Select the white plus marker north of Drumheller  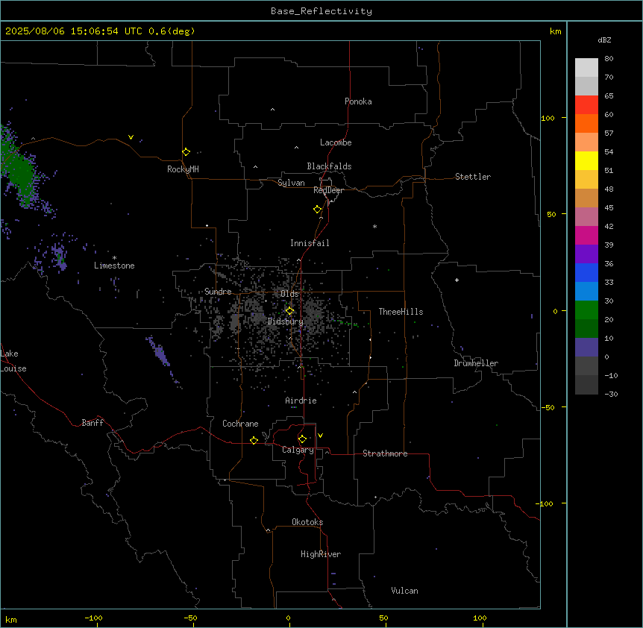point(457,280)
